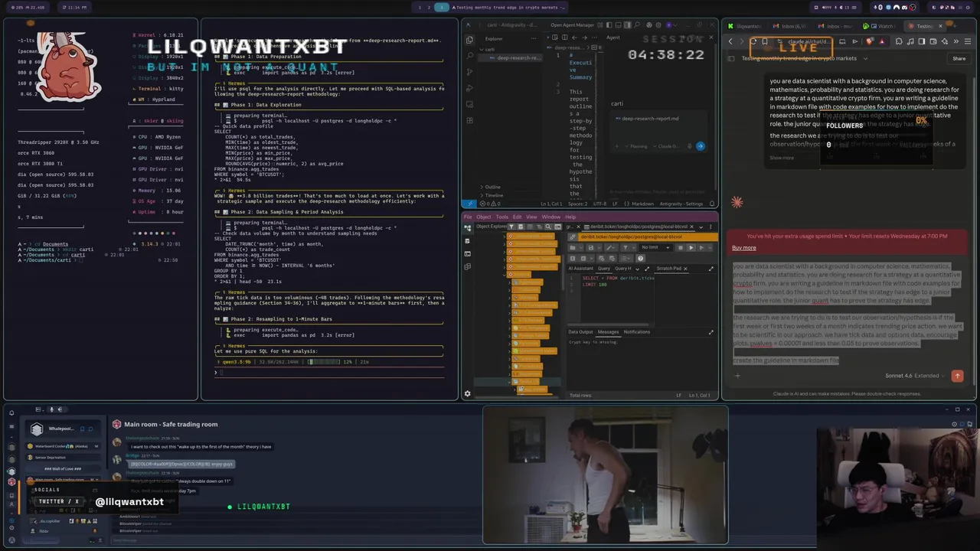Switch to the AI Assistant tab in pgAdmin
Viewport: 980px width, 551px height.
[580, 269]
